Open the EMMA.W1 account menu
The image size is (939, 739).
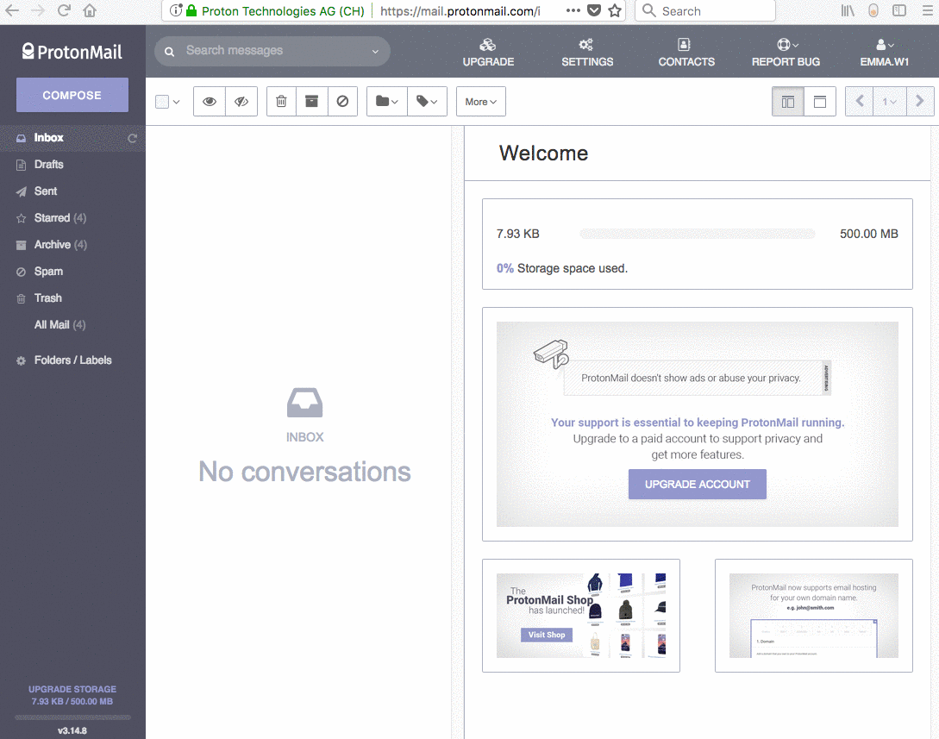[884, 52]
